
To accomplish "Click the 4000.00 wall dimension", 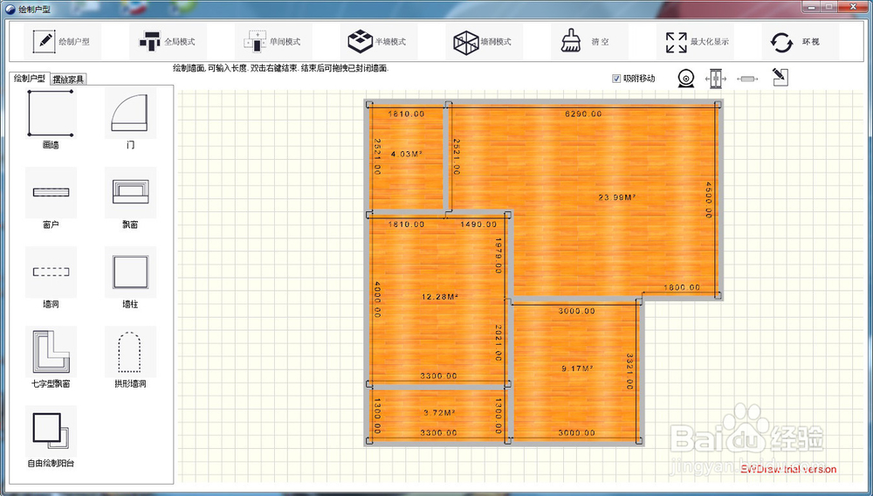I will 377,300.
